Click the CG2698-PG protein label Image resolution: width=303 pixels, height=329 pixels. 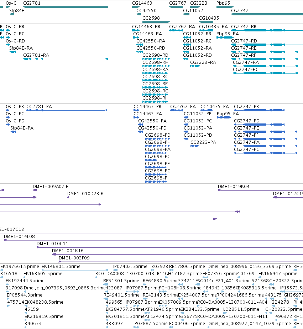tap(158, 171)
